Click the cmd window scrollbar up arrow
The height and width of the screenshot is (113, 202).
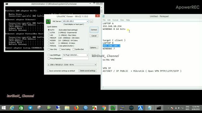101,8
